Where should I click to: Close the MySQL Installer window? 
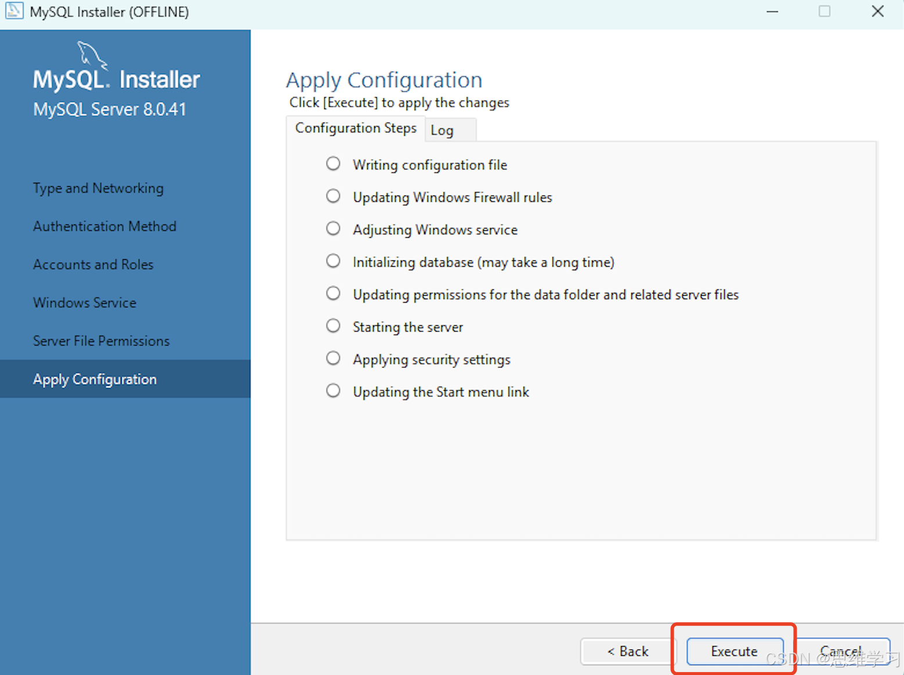[878, 12]
